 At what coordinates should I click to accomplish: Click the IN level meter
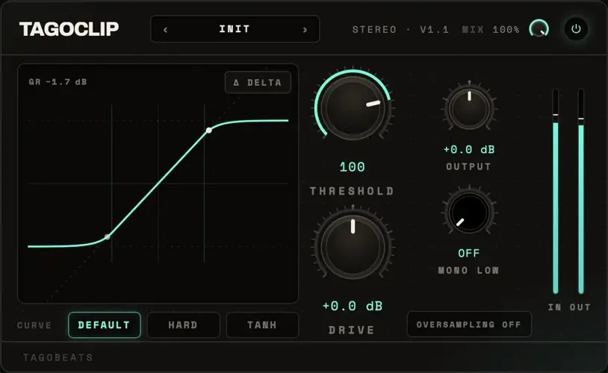[555, 191]
